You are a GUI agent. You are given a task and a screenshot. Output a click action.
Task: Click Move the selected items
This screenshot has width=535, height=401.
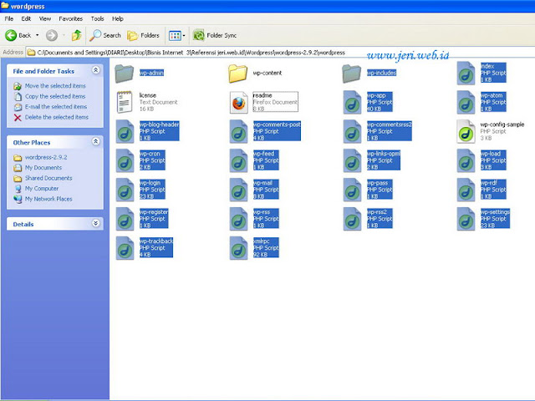55,86
